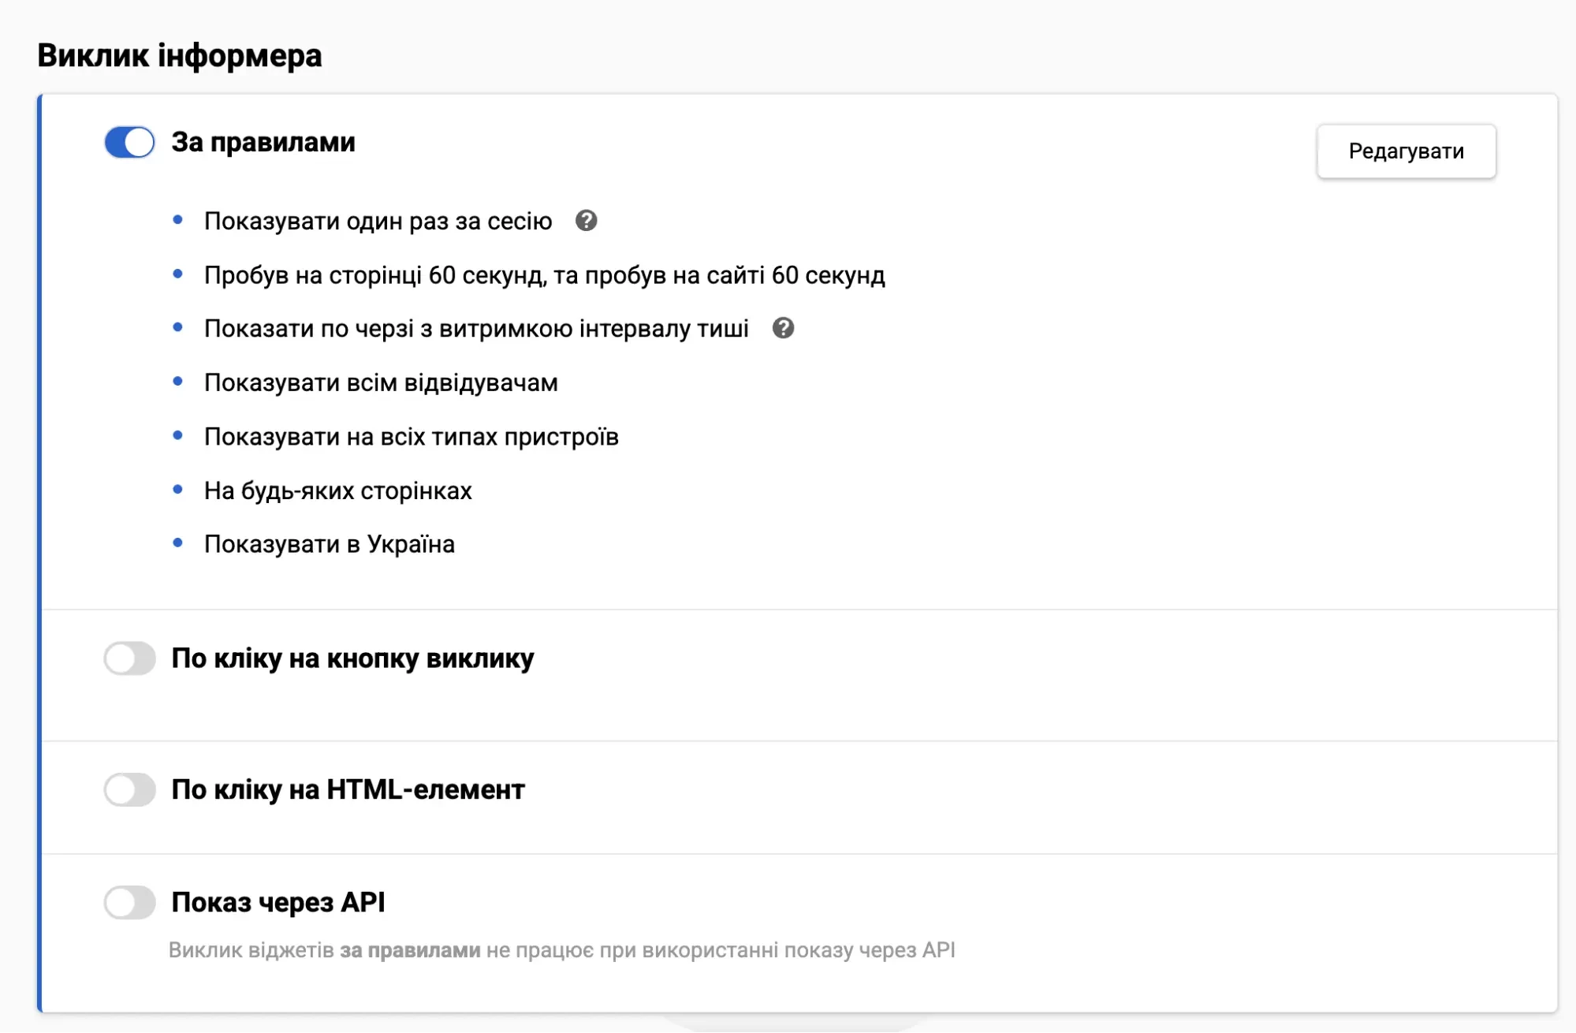The image size is (1576, 1033).
Task: Click the 'Показ через API' label
Action: (278, 902)
